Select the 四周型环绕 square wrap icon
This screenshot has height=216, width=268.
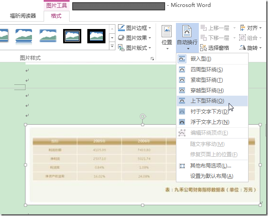pos(182,70)
